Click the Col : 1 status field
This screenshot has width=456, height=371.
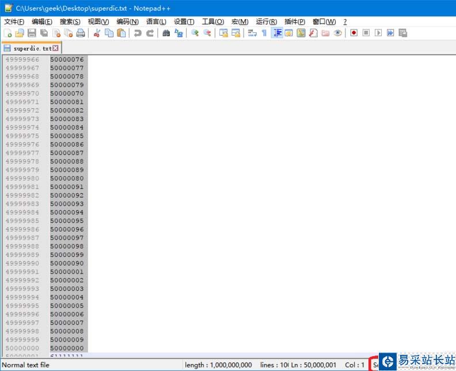point(355,365)
